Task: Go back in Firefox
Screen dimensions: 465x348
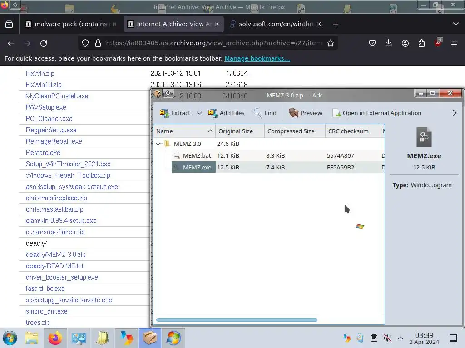Action: point(11,43)
